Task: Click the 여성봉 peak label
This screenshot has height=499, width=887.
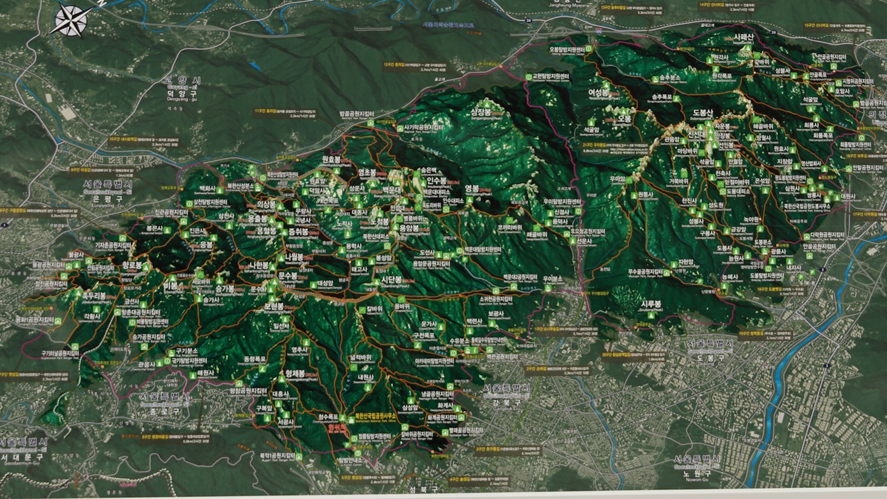Action: pos(598,91)
